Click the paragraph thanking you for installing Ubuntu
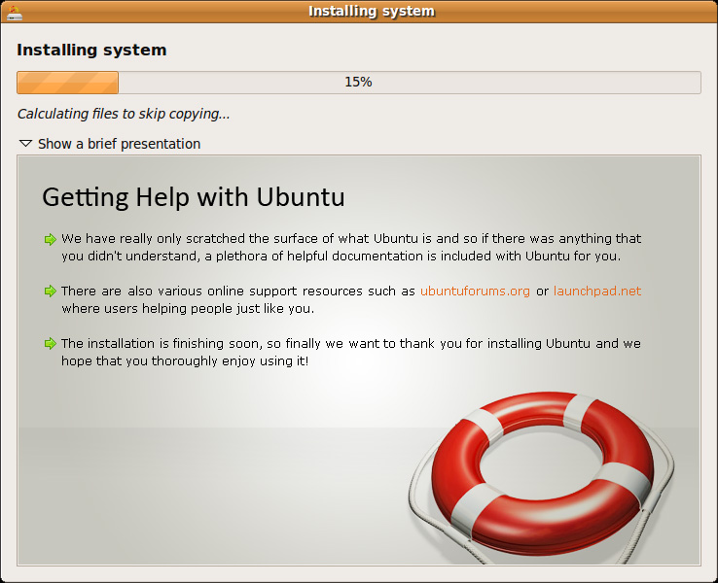 pos(350,353)
